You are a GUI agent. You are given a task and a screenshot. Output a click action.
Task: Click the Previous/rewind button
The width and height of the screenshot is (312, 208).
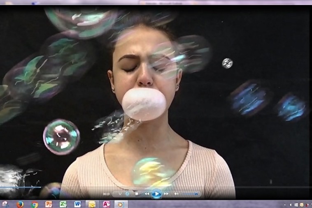147,194
